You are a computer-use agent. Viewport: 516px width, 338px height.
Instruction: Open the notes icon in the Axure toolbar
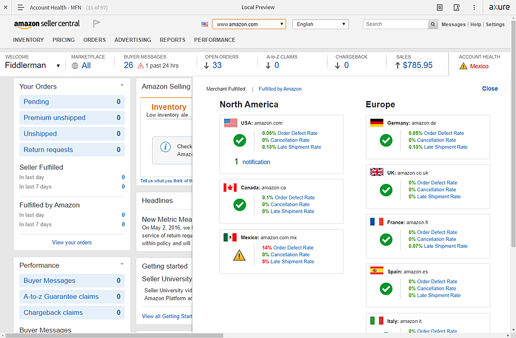439,7
